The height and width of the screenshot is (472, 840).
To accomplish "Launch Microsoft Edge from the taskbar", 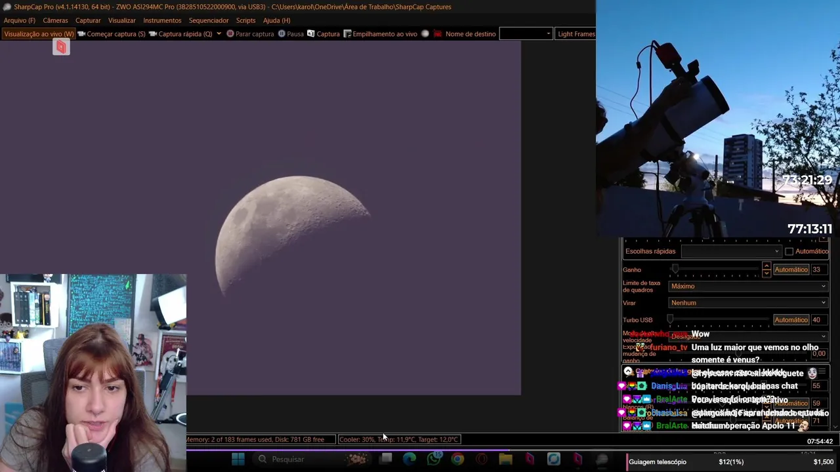I will pyautogui.click(x=409, y=459).
